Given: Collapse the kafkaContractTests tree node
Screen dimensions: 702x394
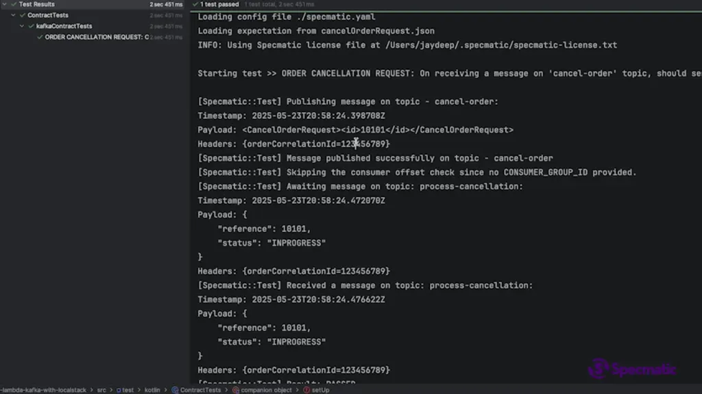Looking at the screenshot, I should 23,26.
